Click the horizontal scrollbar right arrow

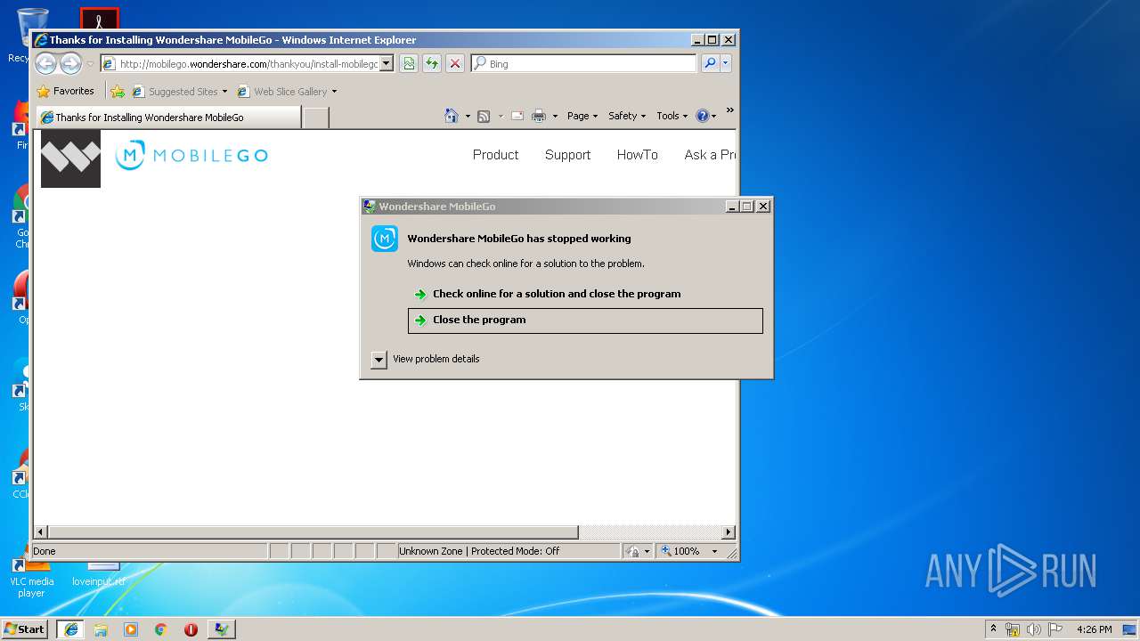click(x=729, y=532)
